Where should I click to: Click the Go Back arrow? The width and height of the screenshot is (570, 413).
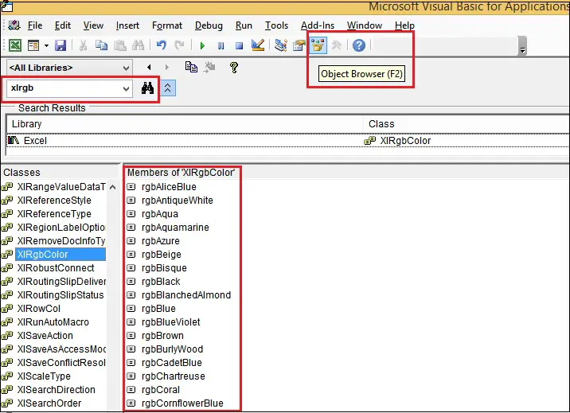click(149, 67)
